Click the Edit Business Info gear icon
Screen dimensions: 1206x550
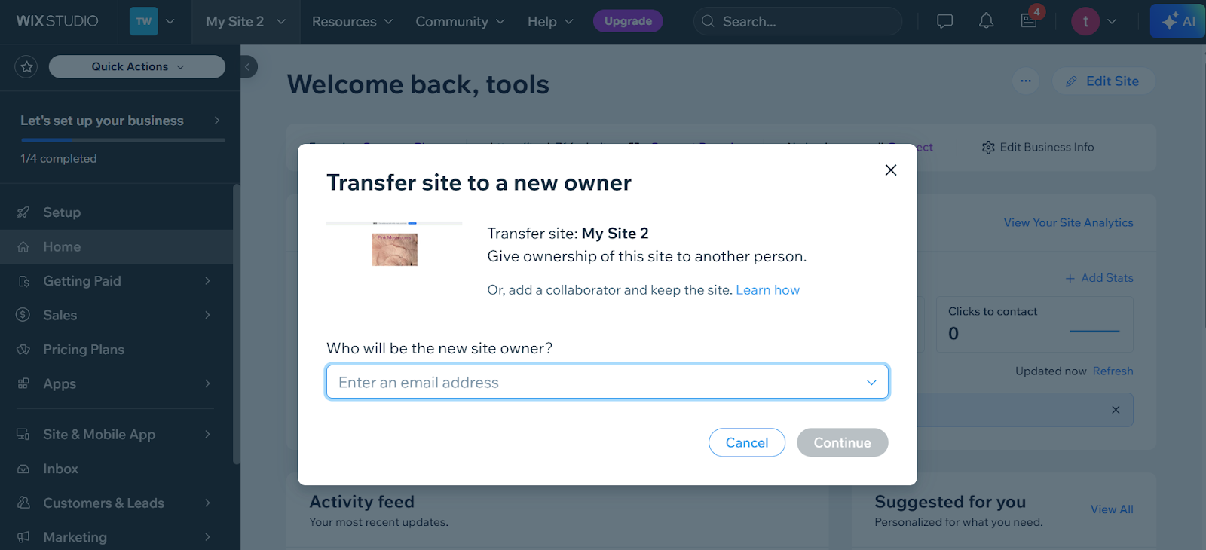click(x=988, y=148)
